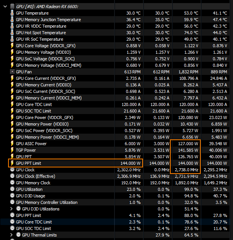
Task: Click lightning icon for GPU Core Current (VDDCR_GFX)
Action: [12, 78]
